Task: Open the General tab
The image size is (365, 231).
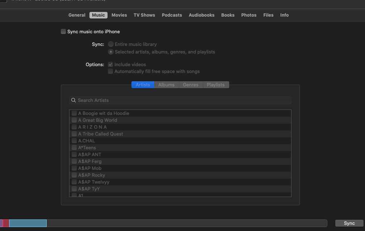Action: tap(77, 15)
